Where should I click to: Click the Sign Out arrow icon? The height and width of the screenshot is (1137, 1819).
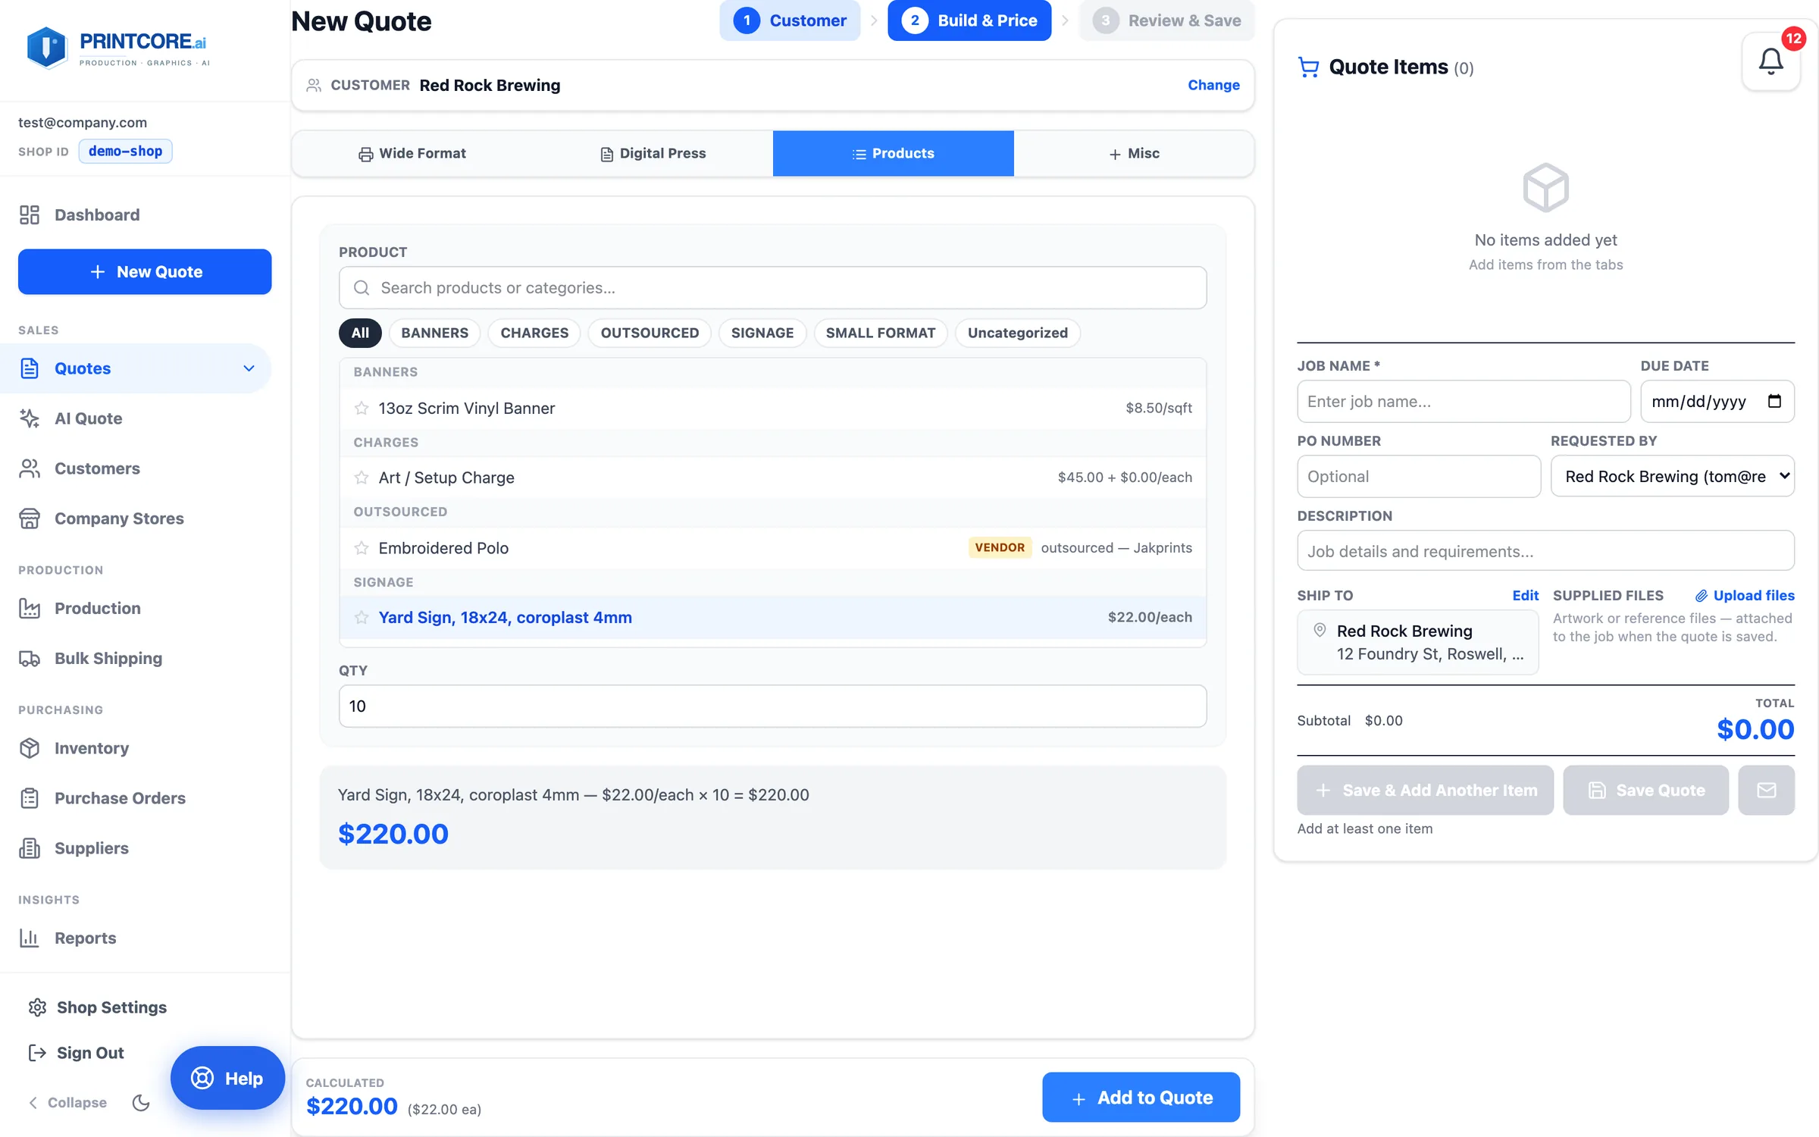(37, 1053)
